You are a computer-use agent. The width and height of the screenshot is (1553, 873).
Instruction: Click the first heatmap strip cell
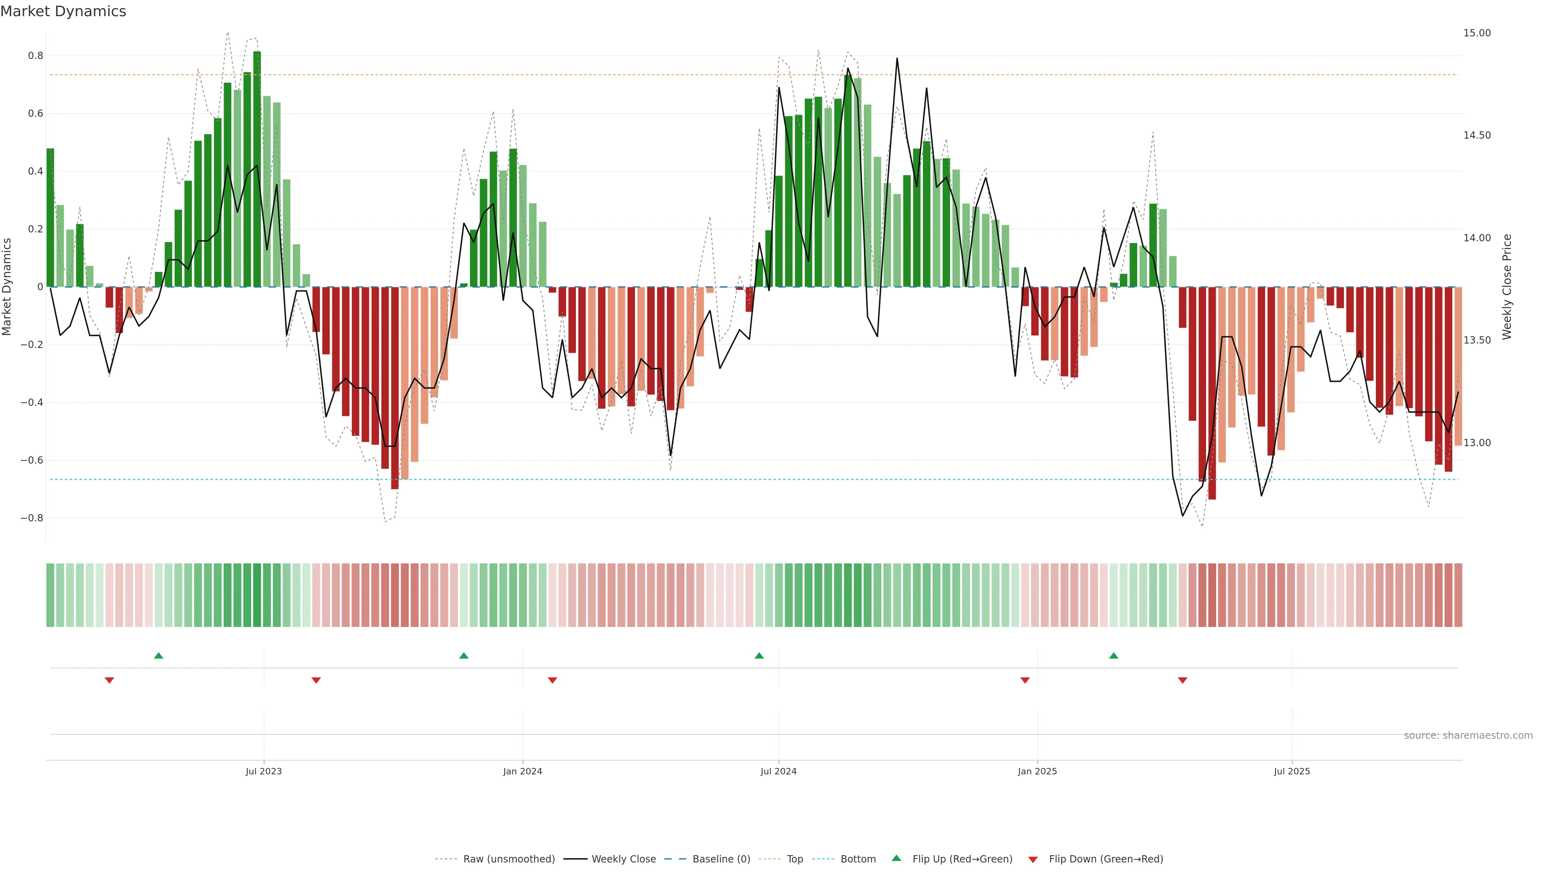coord(50,595)
